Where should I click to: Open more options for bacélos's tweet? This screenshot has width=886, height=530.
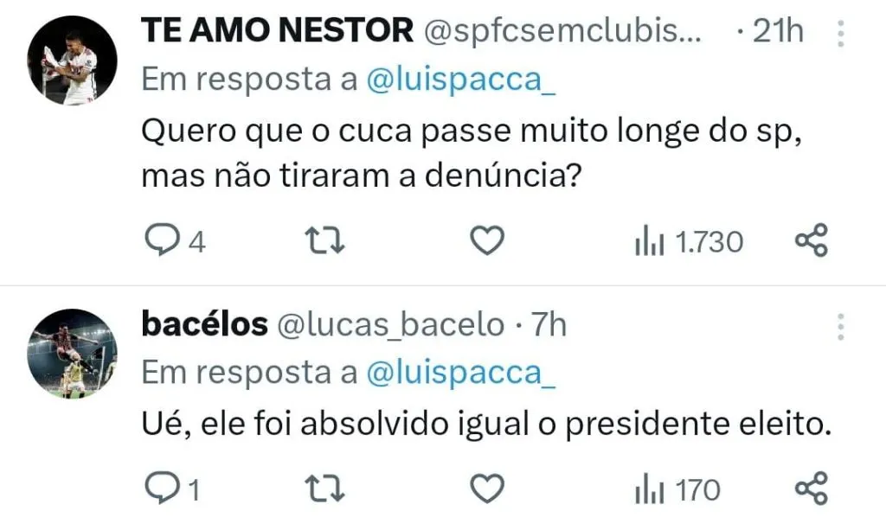[839, 326]
